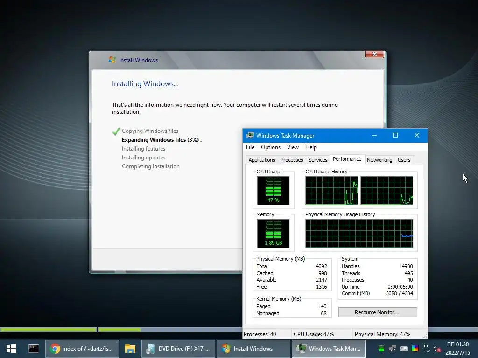Viewport: 478px width, 358px height.
Task: Click the green CPU meter tray icon
Action: (381, 349)
